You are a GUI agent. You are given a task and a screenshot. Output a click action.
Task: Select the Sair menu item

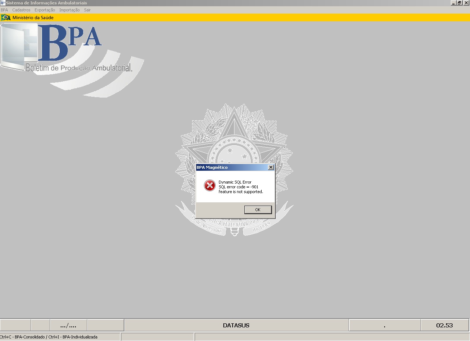point(87,10)
